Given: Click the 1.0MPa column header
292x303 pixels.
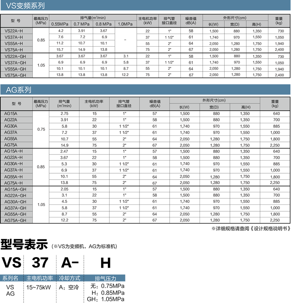Looking at the screenshot, I should tap(125, 24).
